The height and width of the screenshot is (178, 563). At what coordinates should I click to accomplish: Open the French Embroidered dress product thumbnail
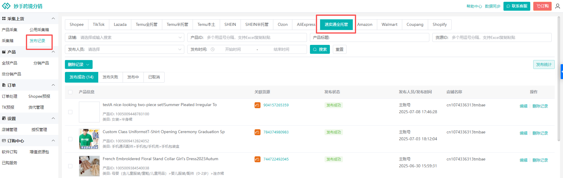pos(89,166)
